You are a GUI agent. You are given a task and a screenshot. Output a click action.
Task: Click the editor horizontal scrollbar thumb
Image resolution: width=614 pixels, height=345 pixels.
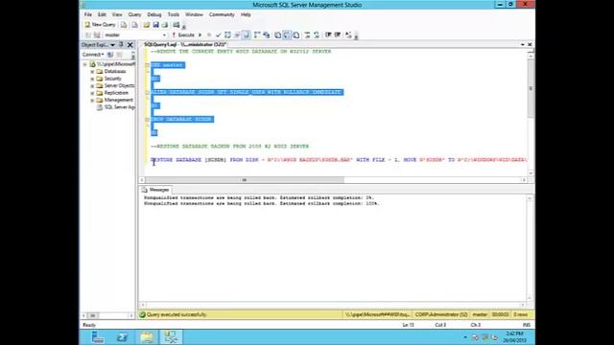tap(245, 180)
